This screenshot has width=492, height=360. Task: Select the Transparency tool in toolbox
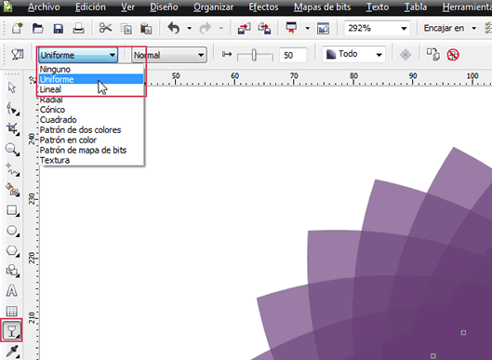click(11, 330)
